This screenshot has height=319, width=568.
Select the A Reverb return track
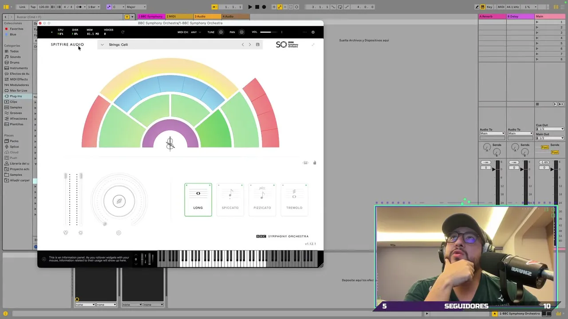tap(492, 16)
